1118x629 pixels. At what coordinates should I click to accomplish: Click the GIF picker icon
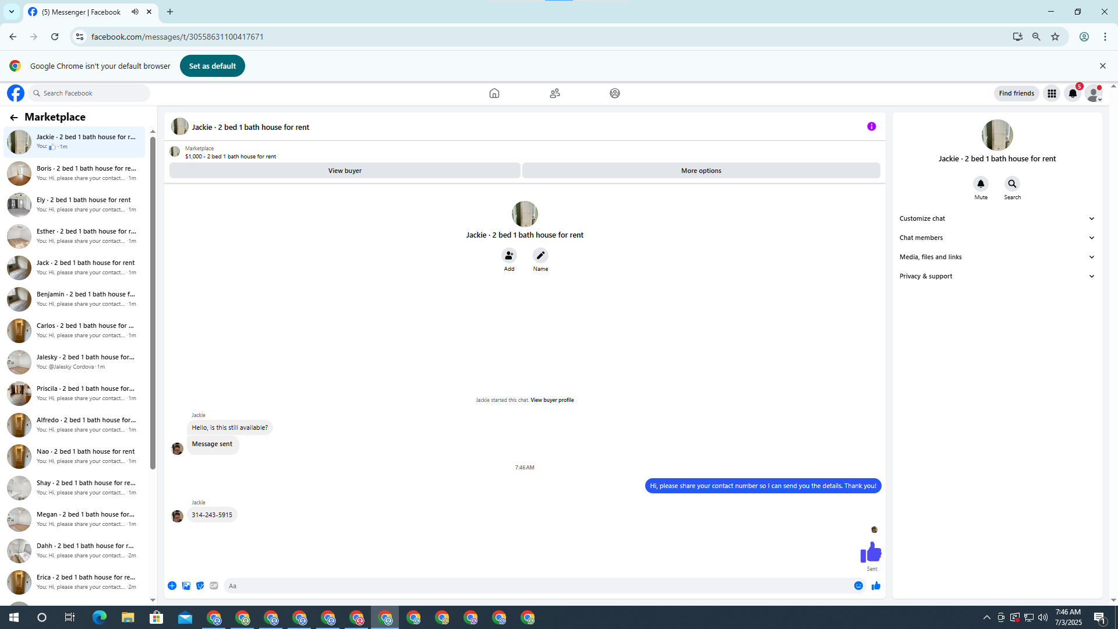214,586
